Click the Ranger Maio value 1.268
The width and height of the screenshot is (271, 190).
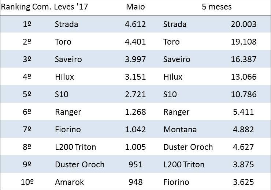135,112
